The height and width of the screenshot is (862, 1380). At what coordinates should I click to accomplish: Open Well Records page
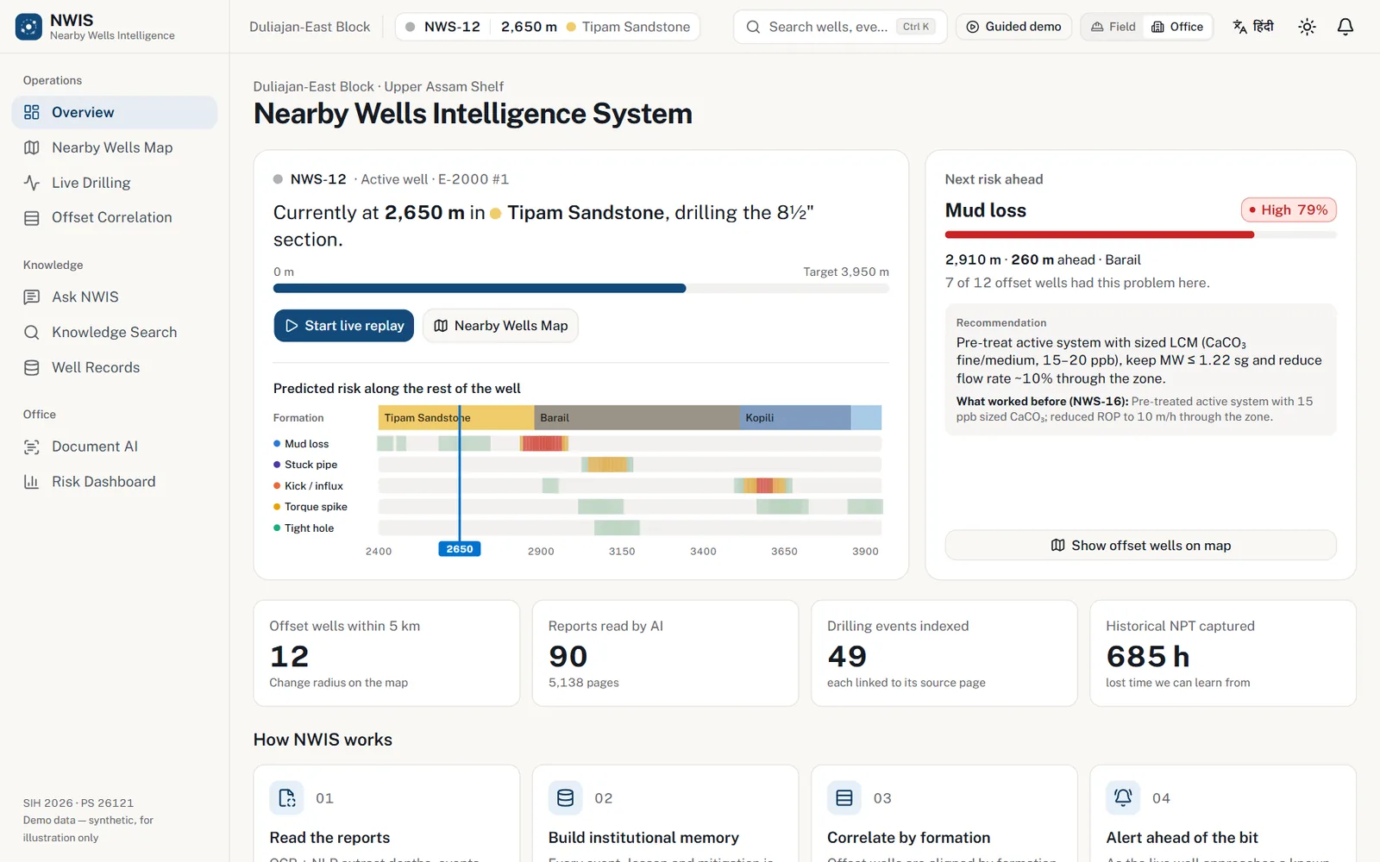pos(115,368)
